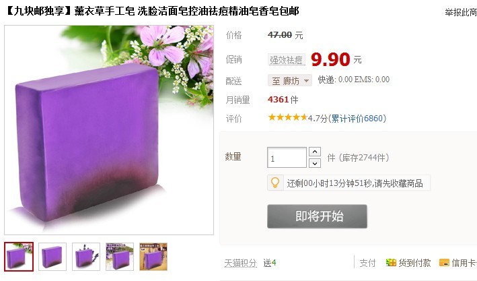Viewport: 477px width, 281px height.
Task: Click the quantity input field
Action: click(287, 158)
